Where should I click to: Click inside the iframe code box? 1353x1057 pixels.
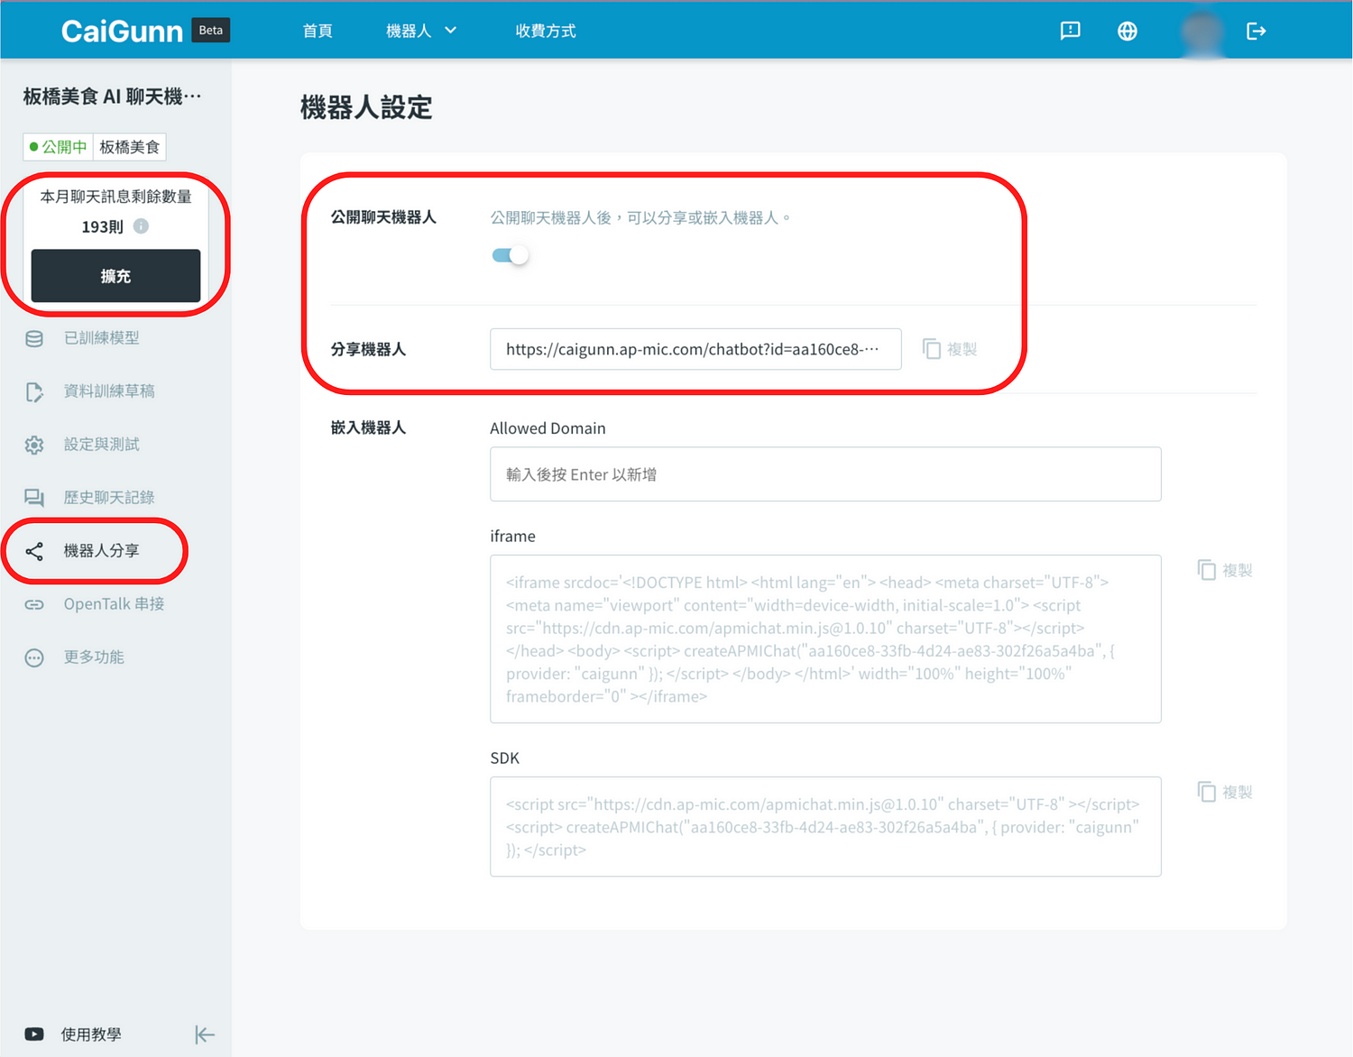click(x=825, y=639)
